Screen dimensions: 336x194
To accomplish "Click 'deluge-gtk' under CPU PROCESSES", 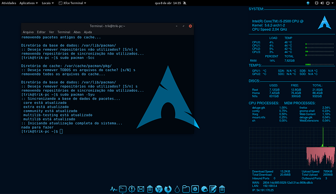I will coord(259,108).
